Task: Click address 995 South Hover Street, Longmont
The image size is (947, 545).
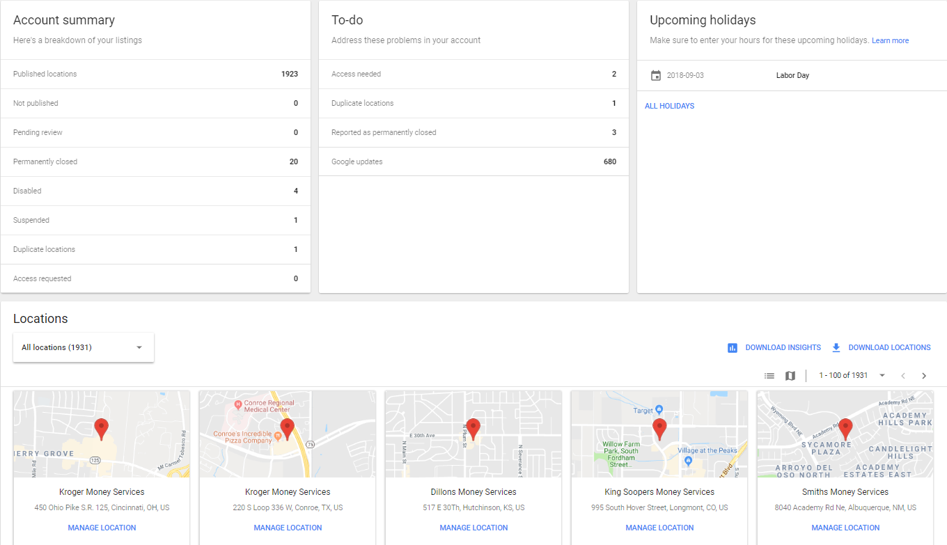Action: [x=659, y=508]
